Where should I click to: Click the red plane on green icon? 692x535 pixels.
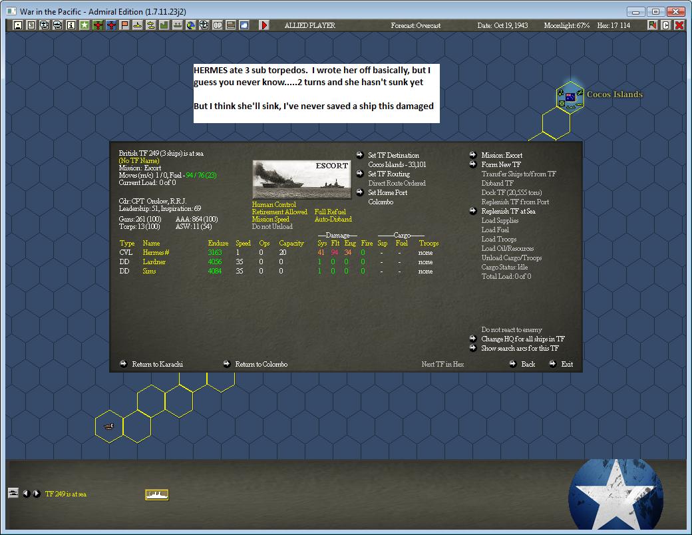click(x=98, y=25)
